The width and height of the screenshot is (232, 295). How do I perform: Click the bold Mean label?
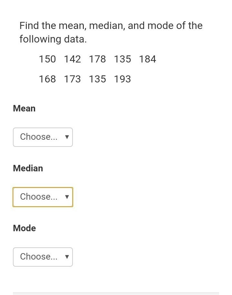[x=24, y=109]
